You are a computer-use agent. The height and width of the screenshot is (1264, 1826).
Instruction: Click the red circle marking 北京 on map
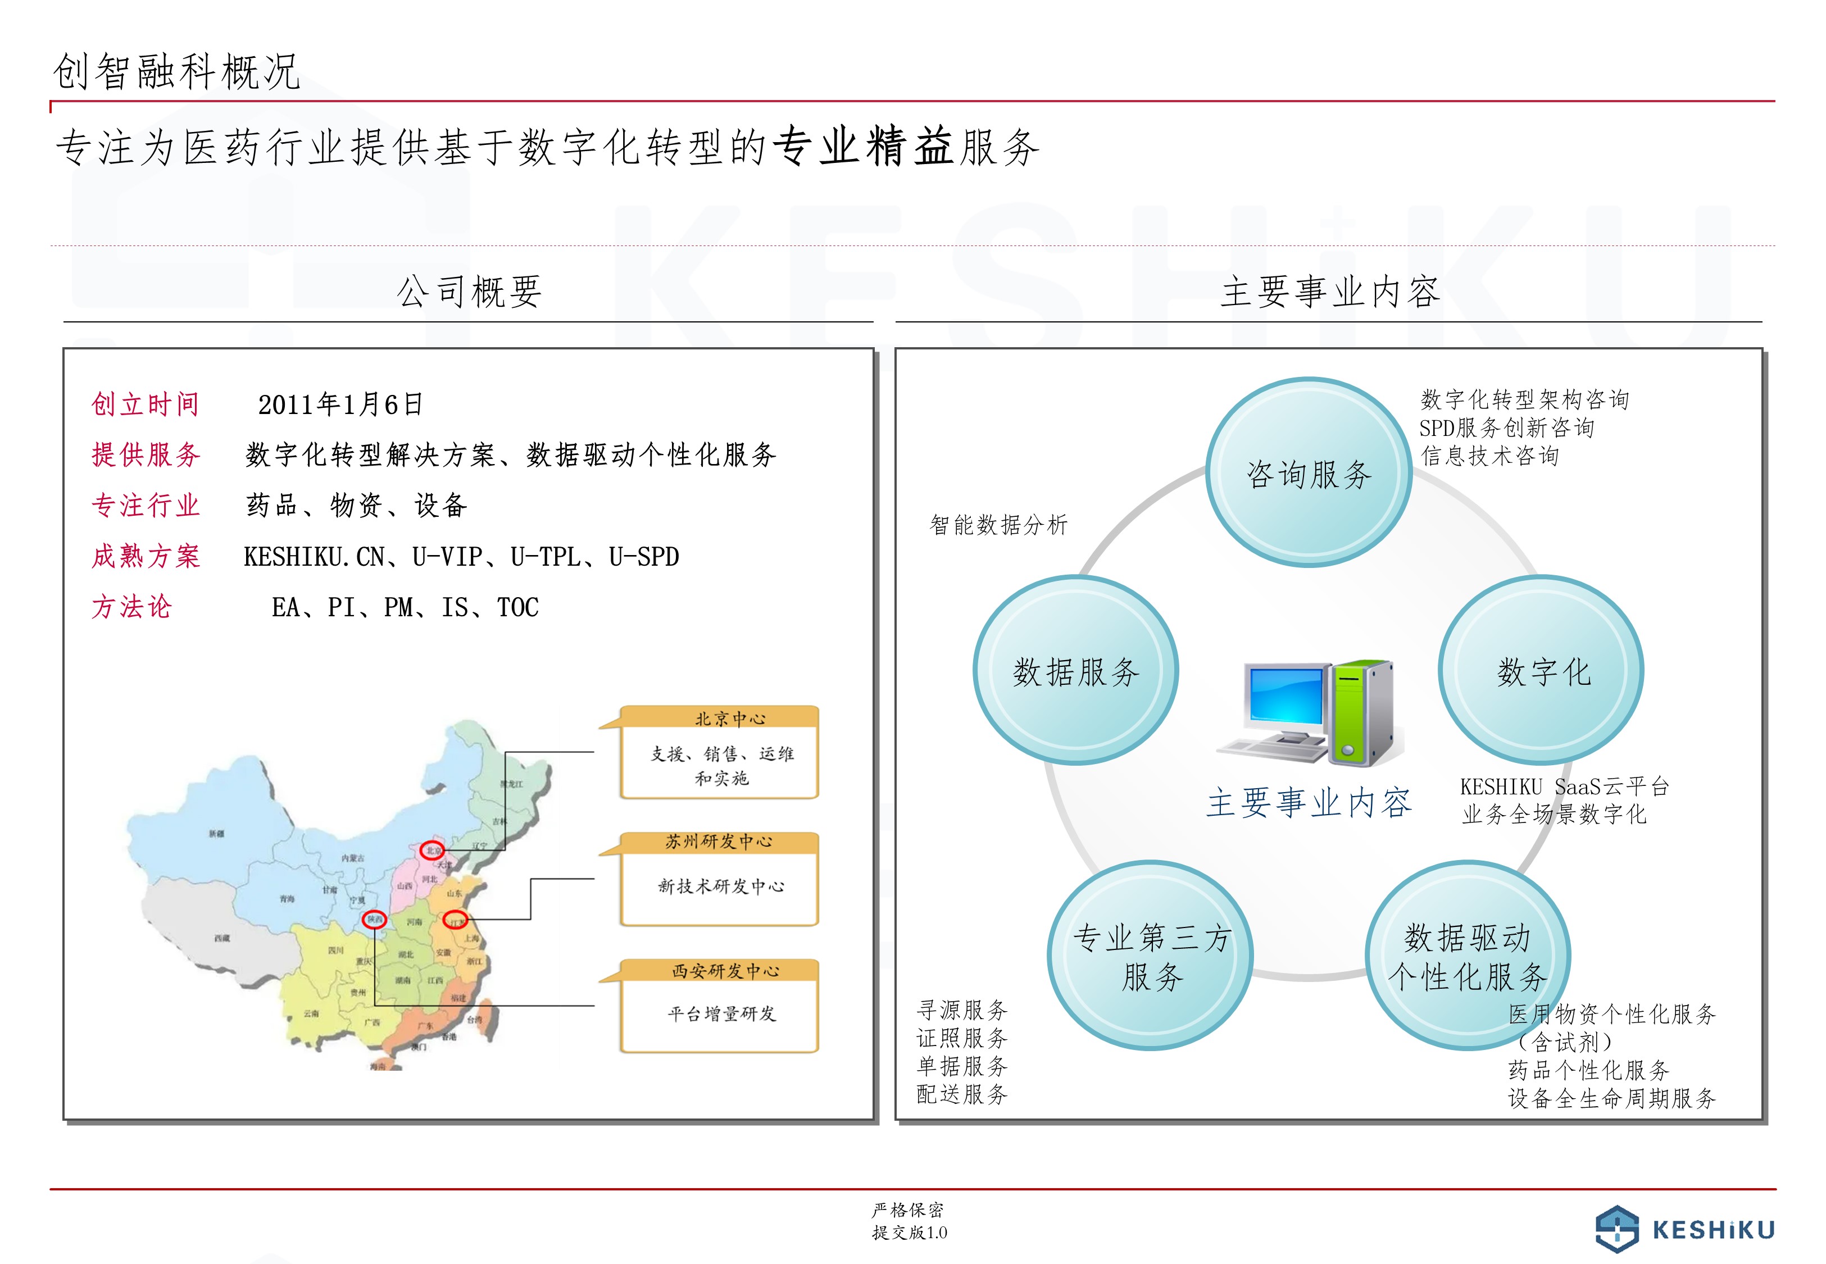431,850
